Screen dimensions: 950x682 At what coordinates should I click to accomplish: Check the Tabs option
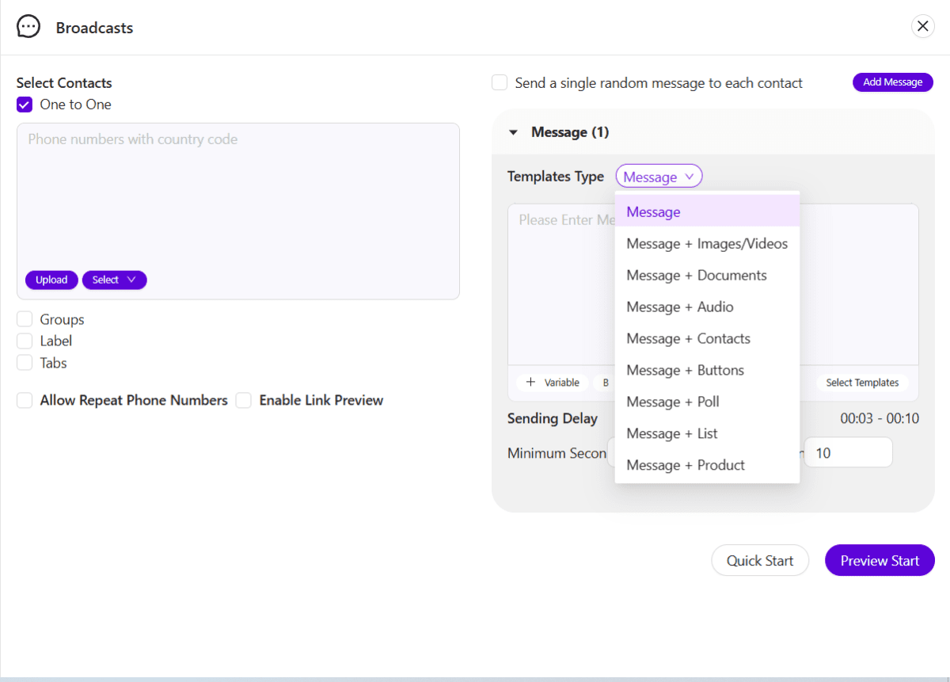(25, 363)
